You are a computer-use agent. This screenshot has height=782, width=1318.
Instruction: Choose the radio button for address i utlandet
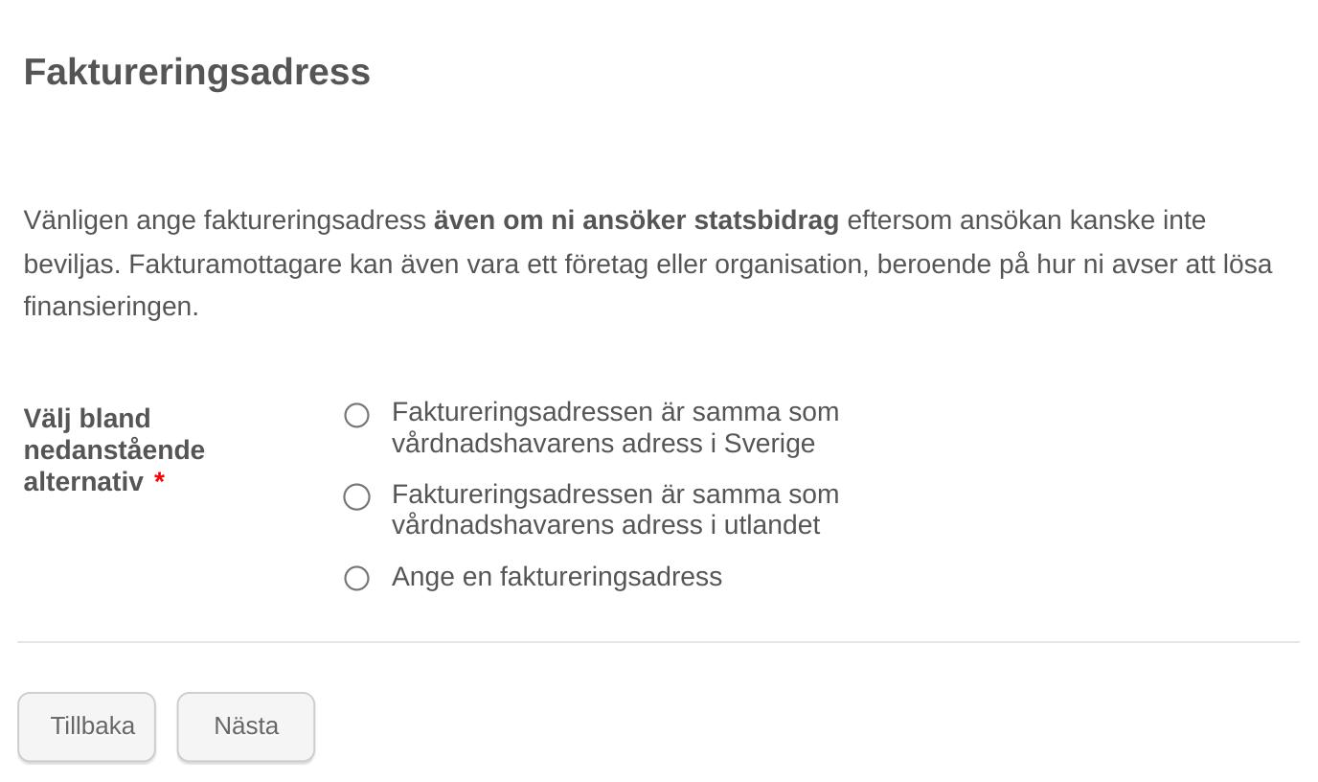(356, 496)
